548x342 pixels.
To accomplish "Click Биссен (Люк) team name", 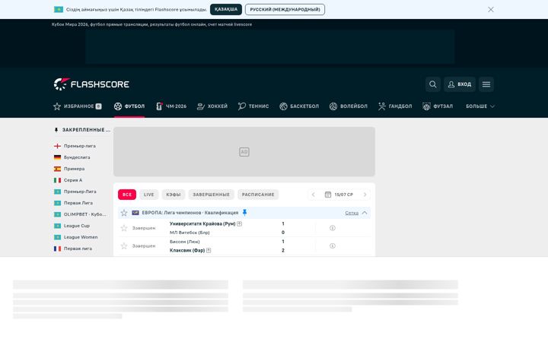I will coord(184,242).
